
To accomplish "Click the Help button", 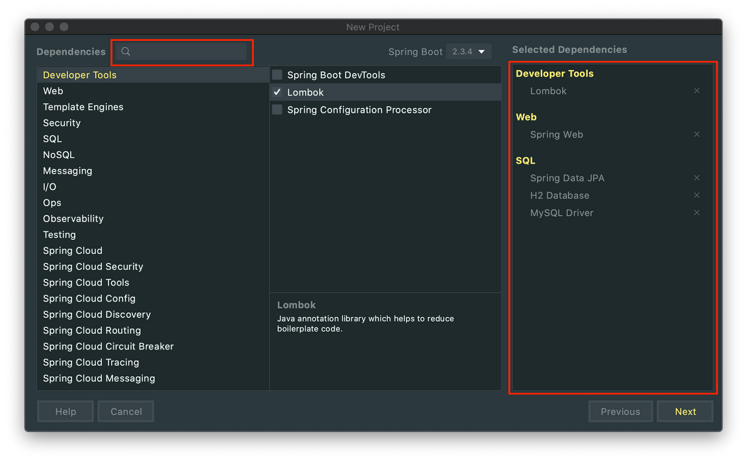I will [65, 411].
